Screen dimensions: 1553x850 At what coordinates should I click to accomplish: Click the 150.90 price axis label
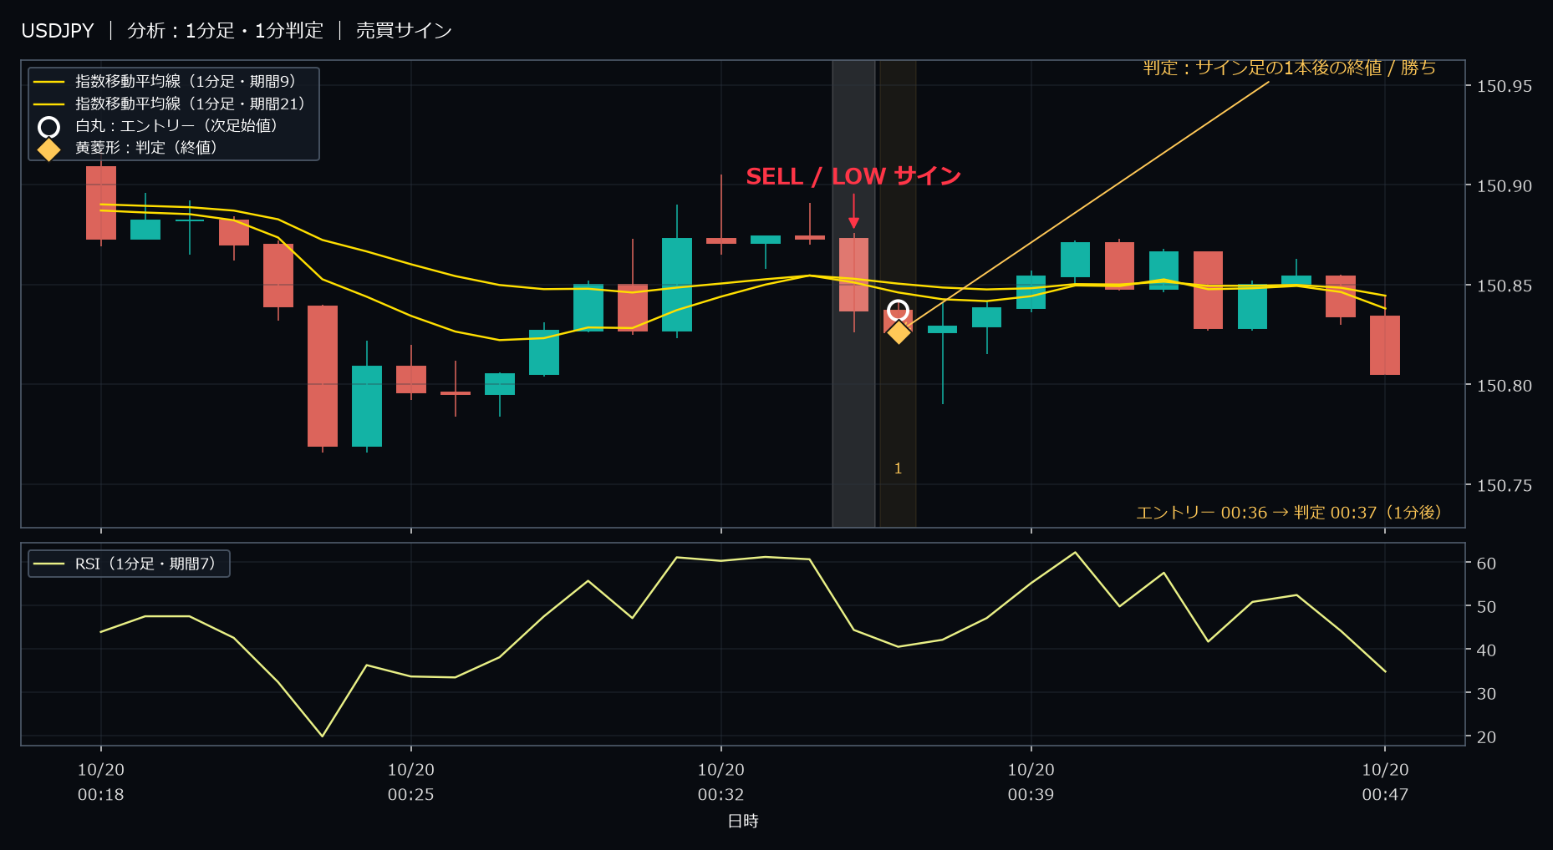[x=1505, y=186]
